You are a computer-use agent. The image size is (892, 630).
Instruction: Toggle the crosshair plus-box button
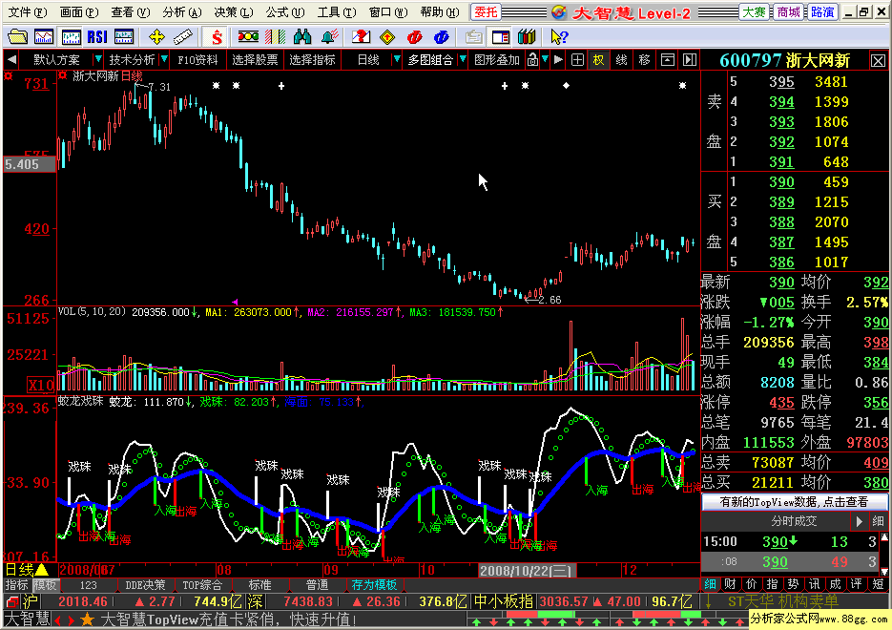click(x=577, y=59)
